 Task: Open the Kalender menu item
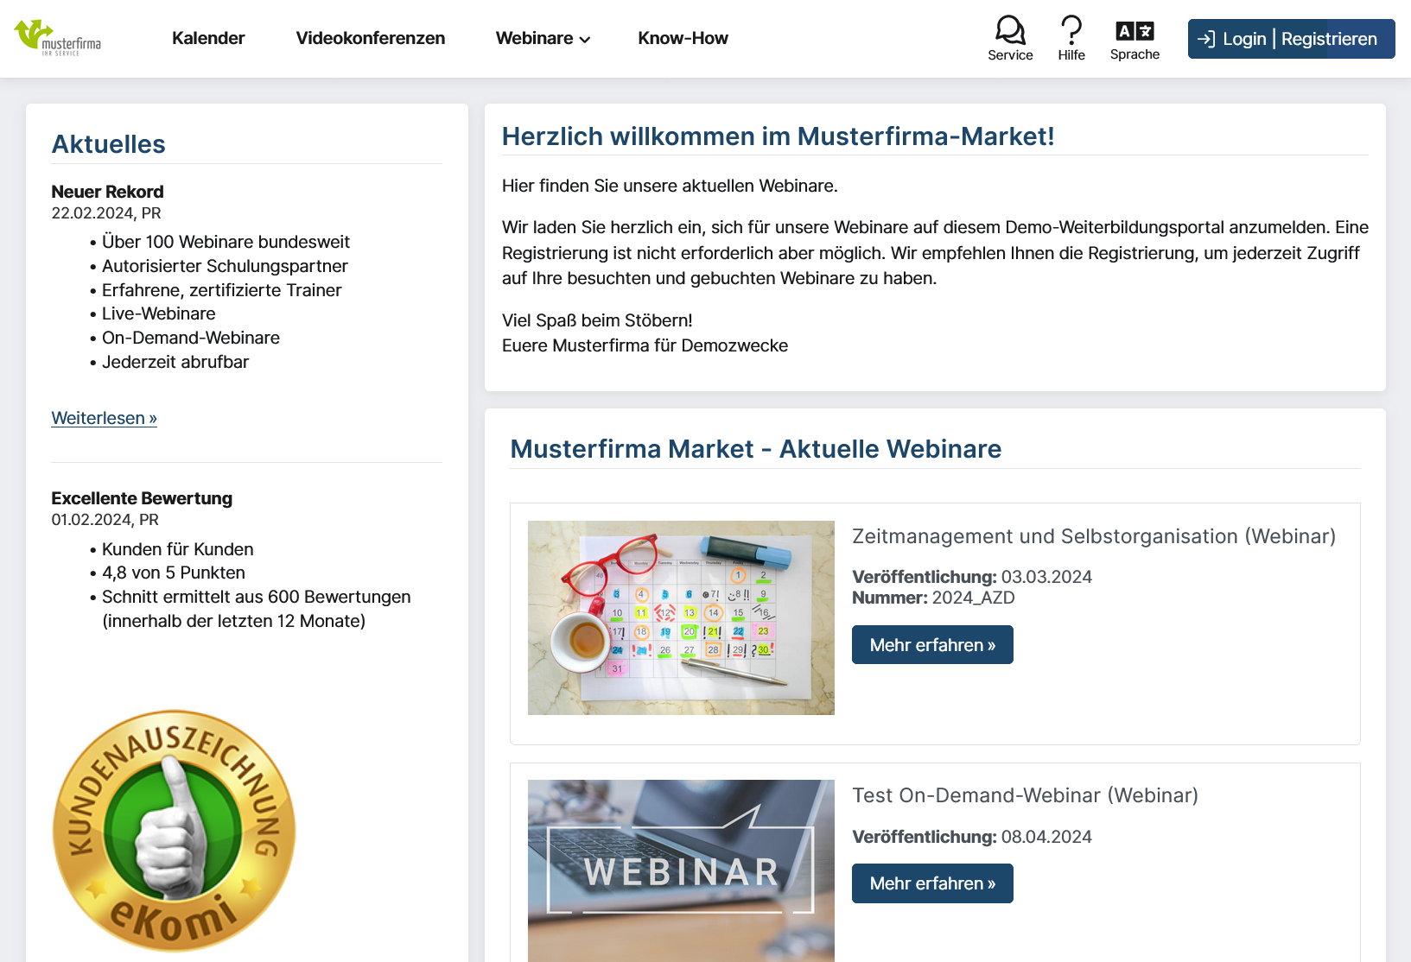tap(208, 38)
